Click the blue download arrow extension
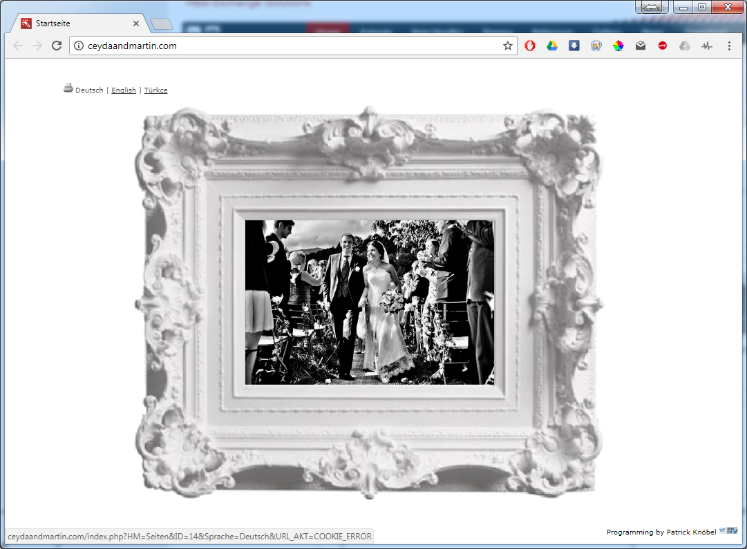Screen dimensions: 747x549 (574, 46)
